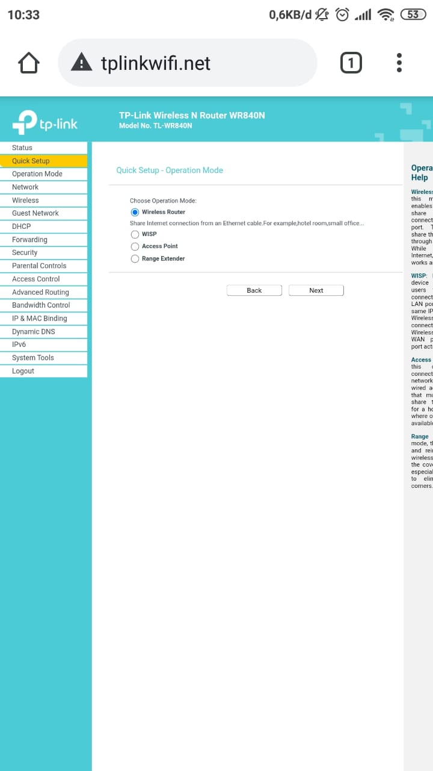
Task: Open the Parental Controls menu item
Action: tap(43, 266)
